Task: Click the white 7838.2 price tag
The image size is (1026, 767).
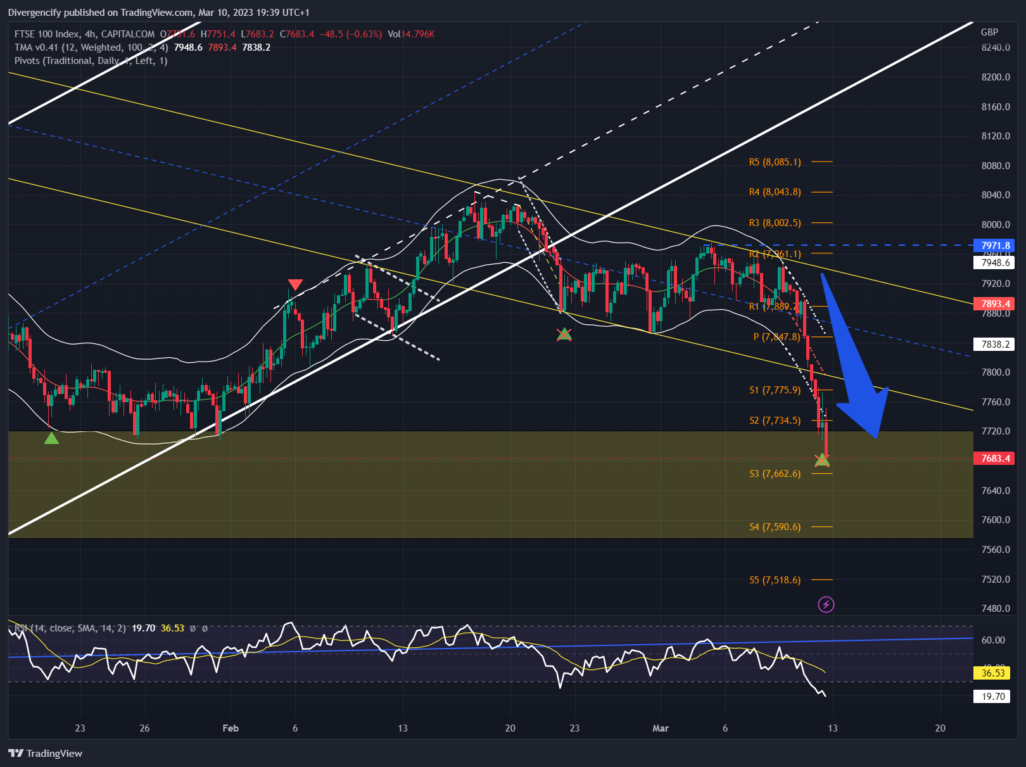Action: pos(994,344)
